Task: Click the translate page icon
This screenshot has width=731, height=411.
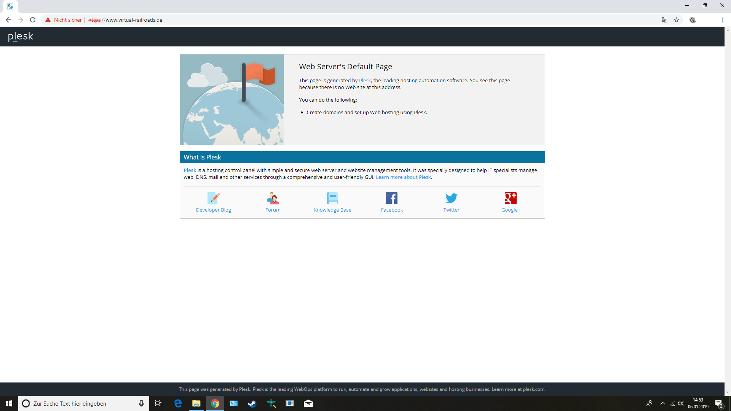Action: 664,20
